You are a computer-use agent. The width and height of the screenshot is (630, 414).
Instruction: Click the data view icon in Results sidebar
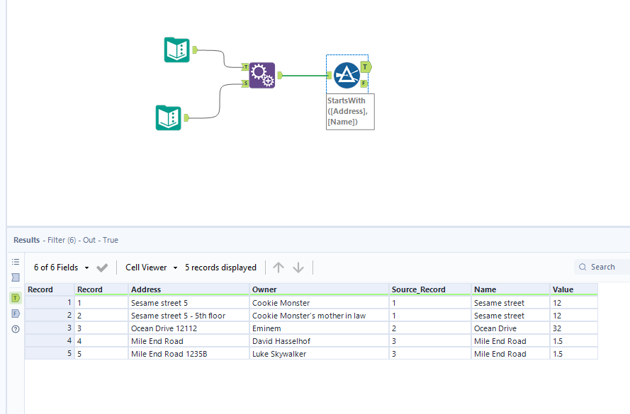point(16,277)
